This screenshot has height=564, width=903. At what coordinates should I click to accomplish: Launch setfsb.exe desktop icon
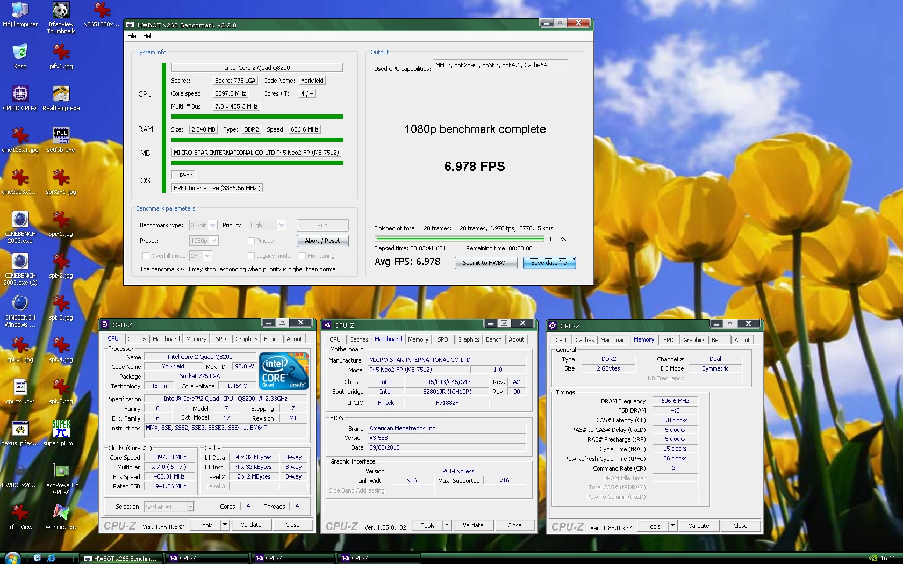point(61,140)
